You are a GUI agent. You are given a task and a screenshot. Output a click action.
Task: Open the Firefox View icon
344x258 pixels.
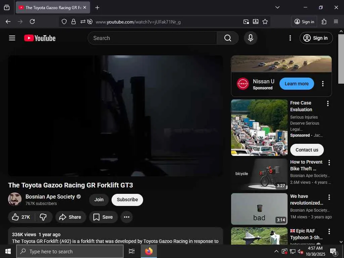[7, 7]
